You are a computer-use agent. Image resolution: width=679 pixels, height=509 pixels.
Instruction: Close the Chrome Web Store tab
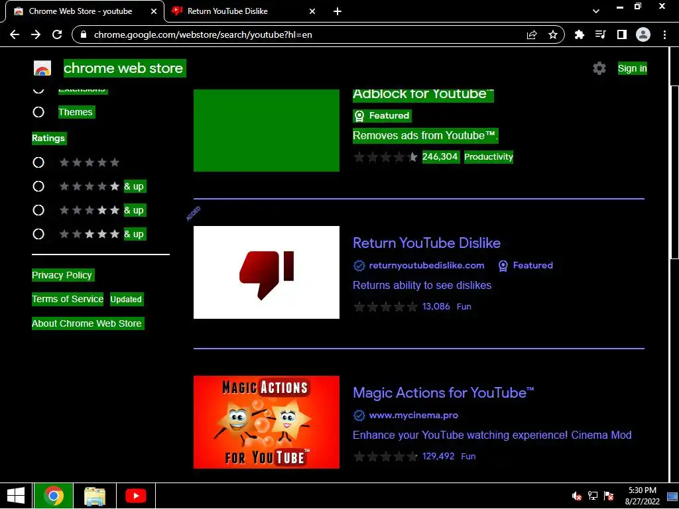(154, 11)
